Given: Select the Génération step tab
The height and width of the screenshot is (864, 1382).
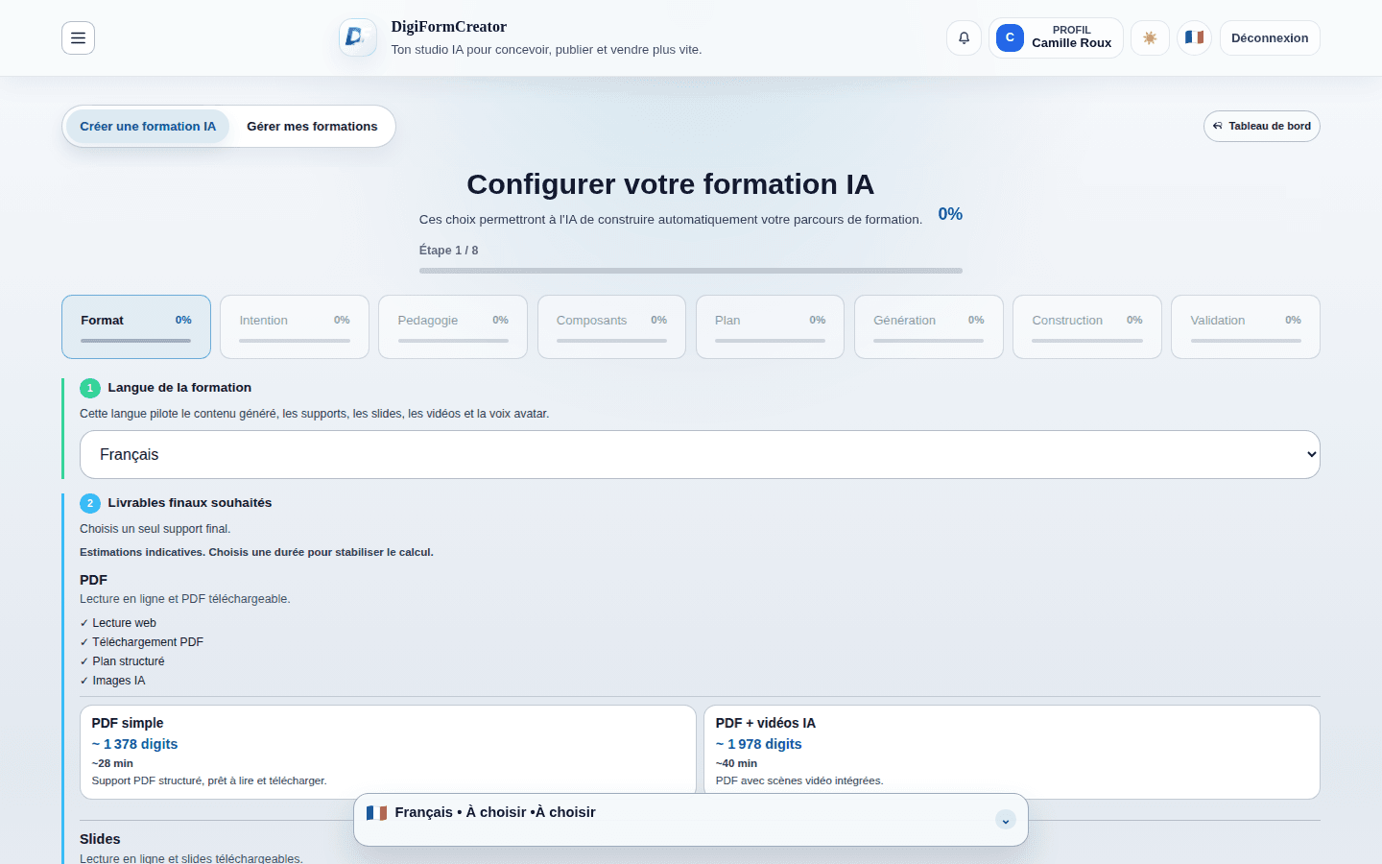Looking at the screenshot, I should pos(928,327).
